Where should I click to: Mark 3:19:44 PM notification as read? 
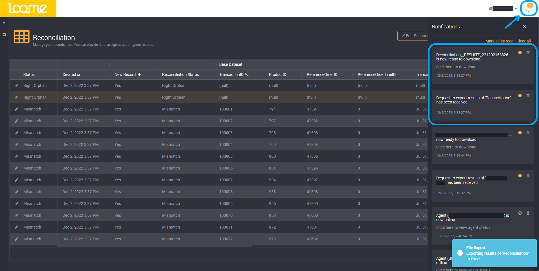[520, 133]
